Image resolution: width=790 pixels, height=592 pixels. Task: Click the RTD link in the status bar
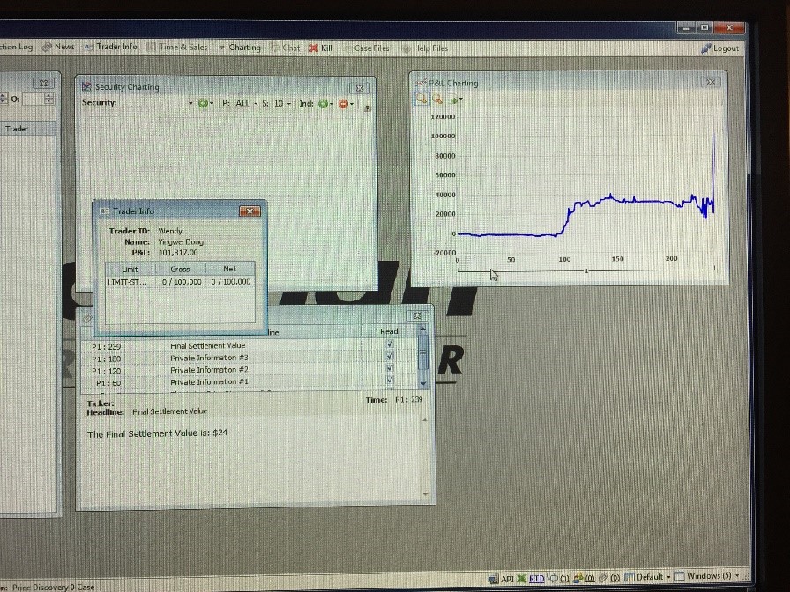(x=536, y=578)
